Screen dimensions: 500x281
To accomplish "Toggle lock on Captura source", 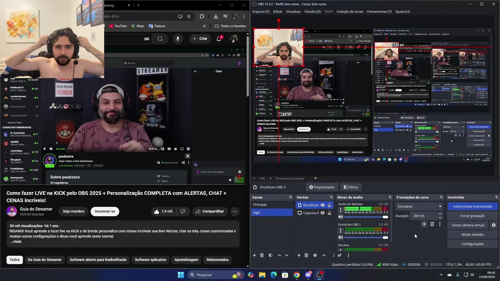I will coord(329,213).
